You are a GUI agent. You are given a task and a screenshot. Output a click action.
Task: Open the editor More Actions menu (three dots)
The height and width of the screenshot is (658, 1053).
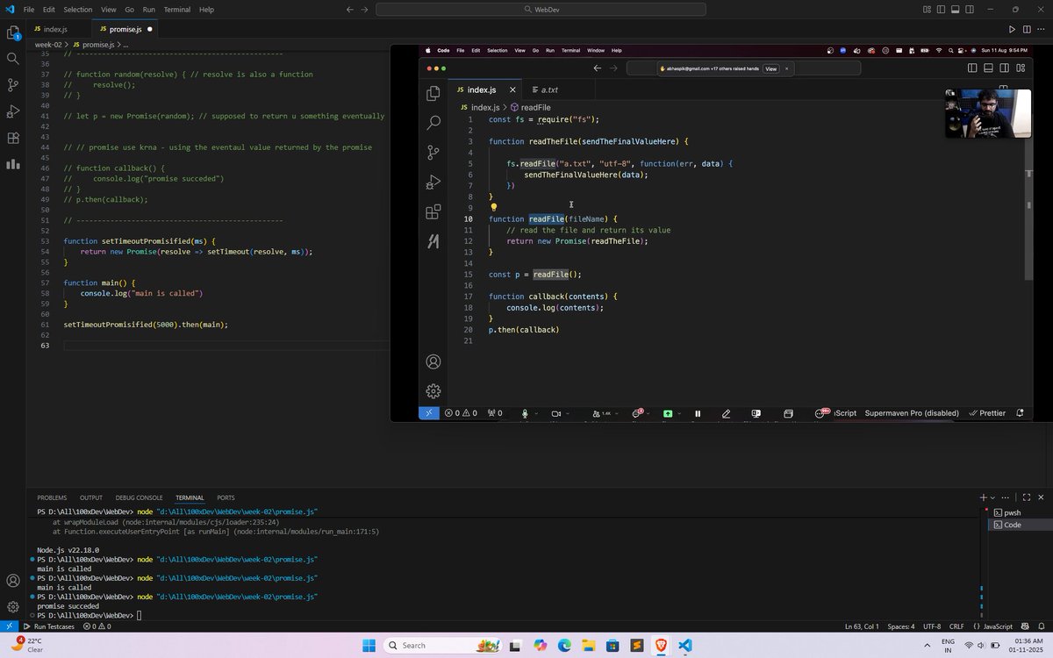click(1042, 29)
